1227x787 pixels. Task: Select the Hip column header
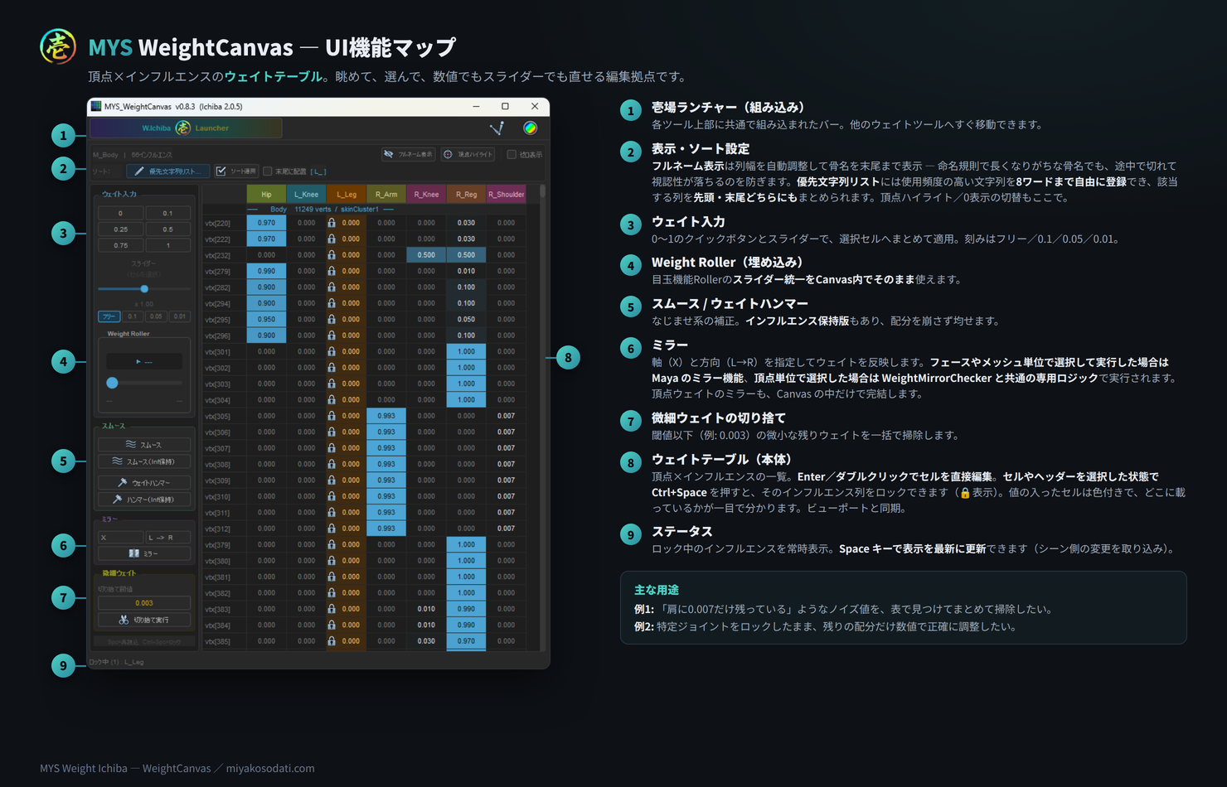(266, 194)
